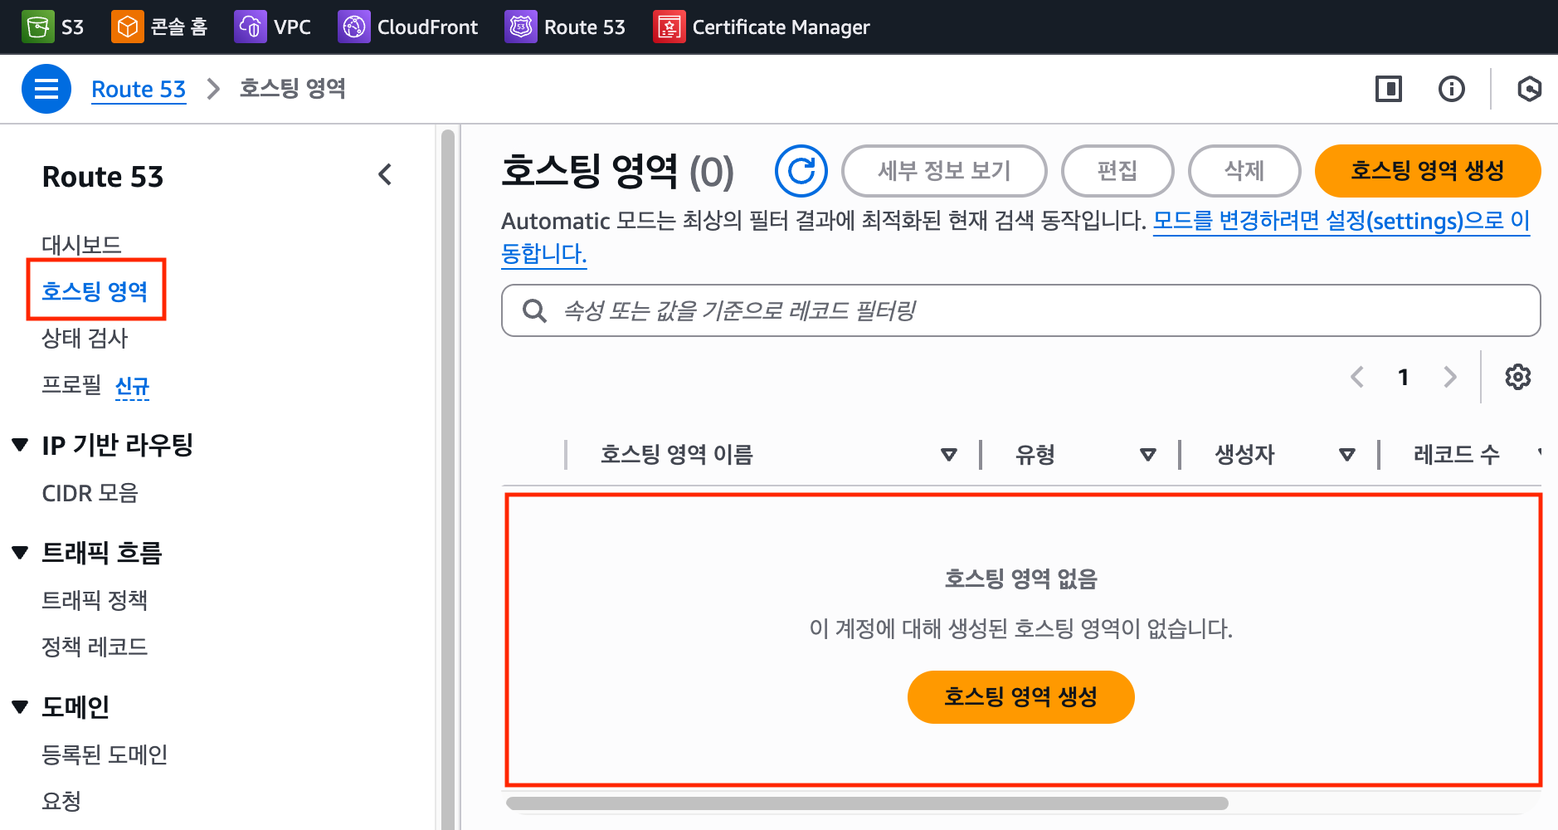
Task: Click the horizontal scrollbar under the table
Action: (x=867, y=803)
